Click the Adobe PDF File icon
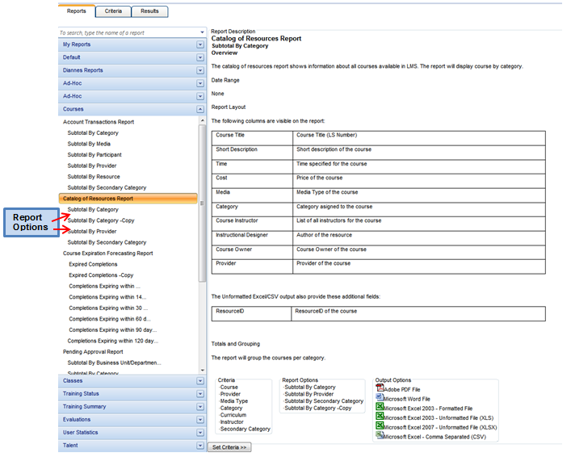The width and height of the screenshot is (571, 457). click(380, 388)
